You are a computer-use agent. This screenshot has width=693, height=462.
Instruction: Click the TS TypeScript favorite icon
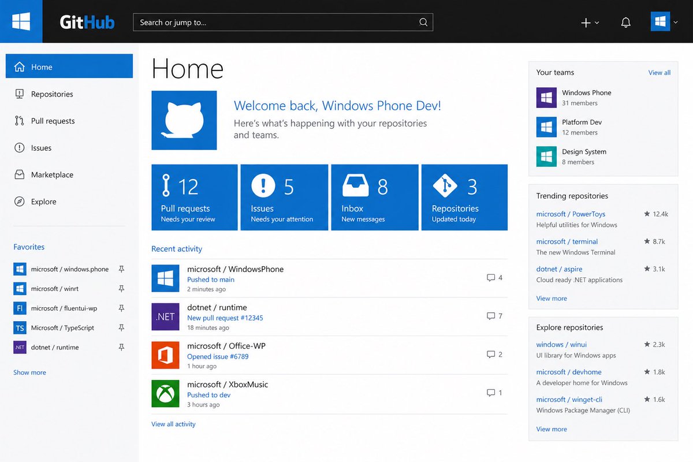click(20, 328)
